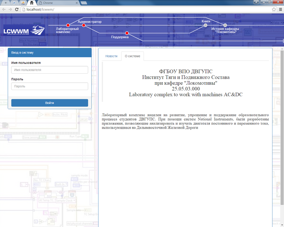Open История кафедры "Локомотивы" navigation item
The width and height of the screenshot is (284, 227).
[x=225, y=30]
